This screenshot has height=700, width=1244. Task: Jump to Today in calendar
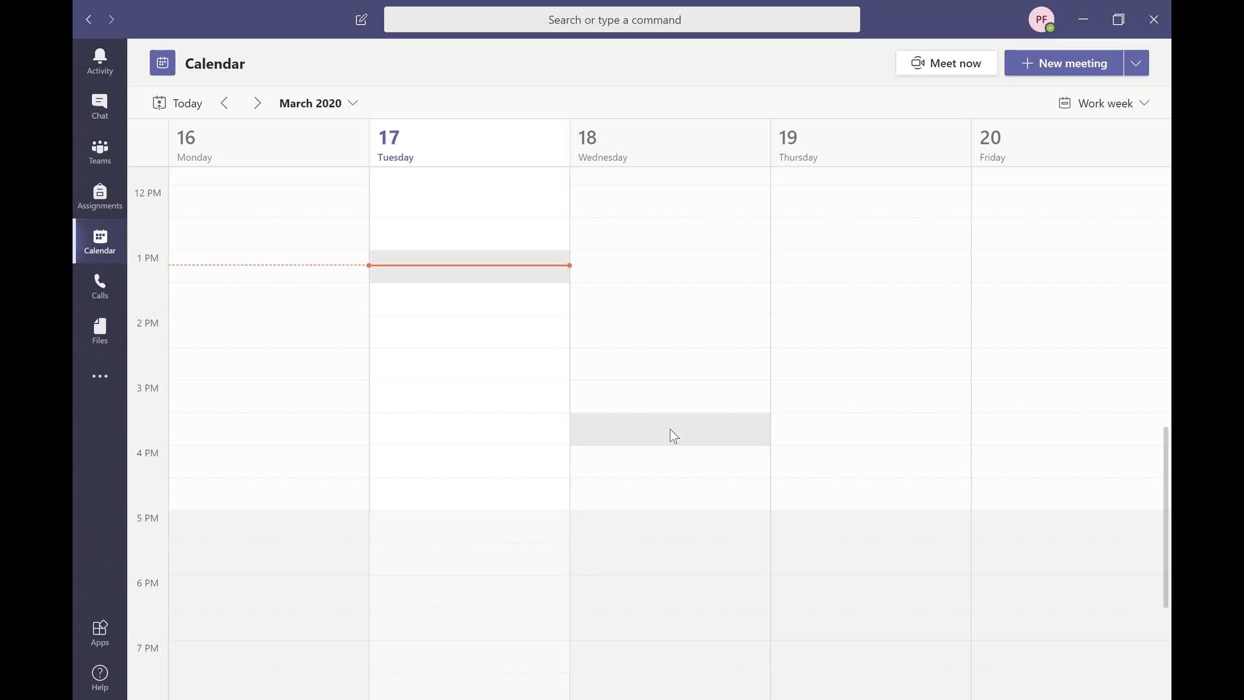(178, 103)
